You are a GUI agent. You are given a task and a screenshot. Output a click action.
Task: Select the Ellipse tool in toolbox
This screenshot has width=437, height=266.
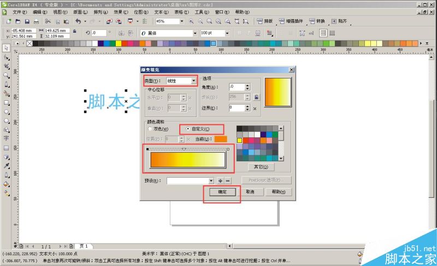click(x=6, y=112)
